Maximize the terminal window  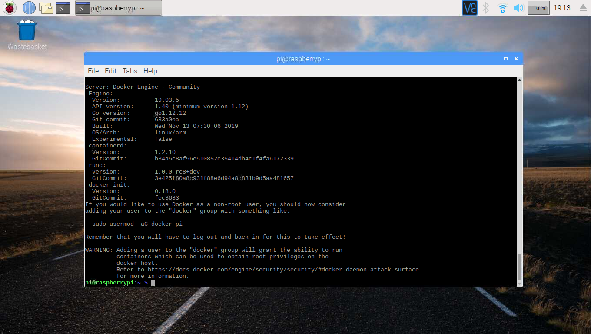(x=506, y=59)
